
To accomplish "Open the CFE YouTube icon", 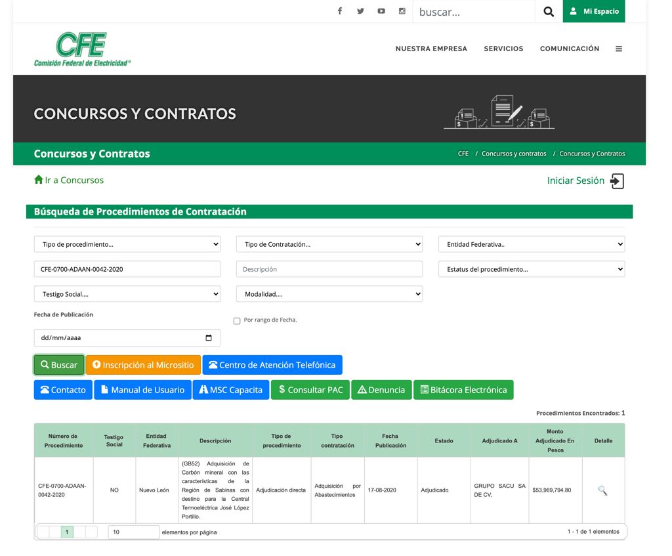I will click(x=381, y=11).
